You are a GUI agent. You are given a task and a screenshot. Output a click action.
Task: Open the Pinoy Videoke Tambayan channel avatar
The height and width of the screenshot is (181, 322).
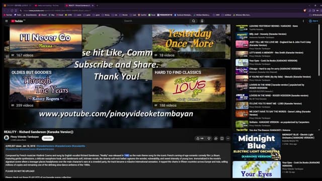point(7,138)
